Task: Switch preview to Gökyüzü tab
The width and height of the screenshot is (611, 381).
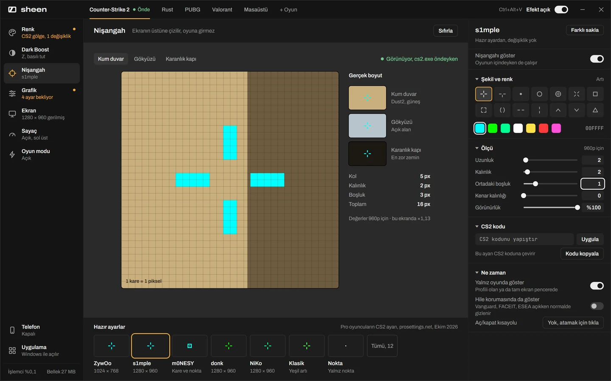Action: [x=145, y=59]
